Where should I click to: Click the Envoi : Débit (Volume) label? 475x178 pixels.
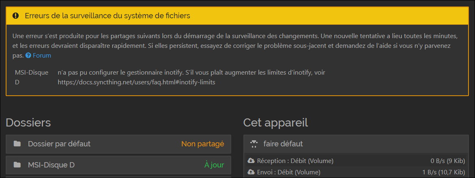coord(288,172)
